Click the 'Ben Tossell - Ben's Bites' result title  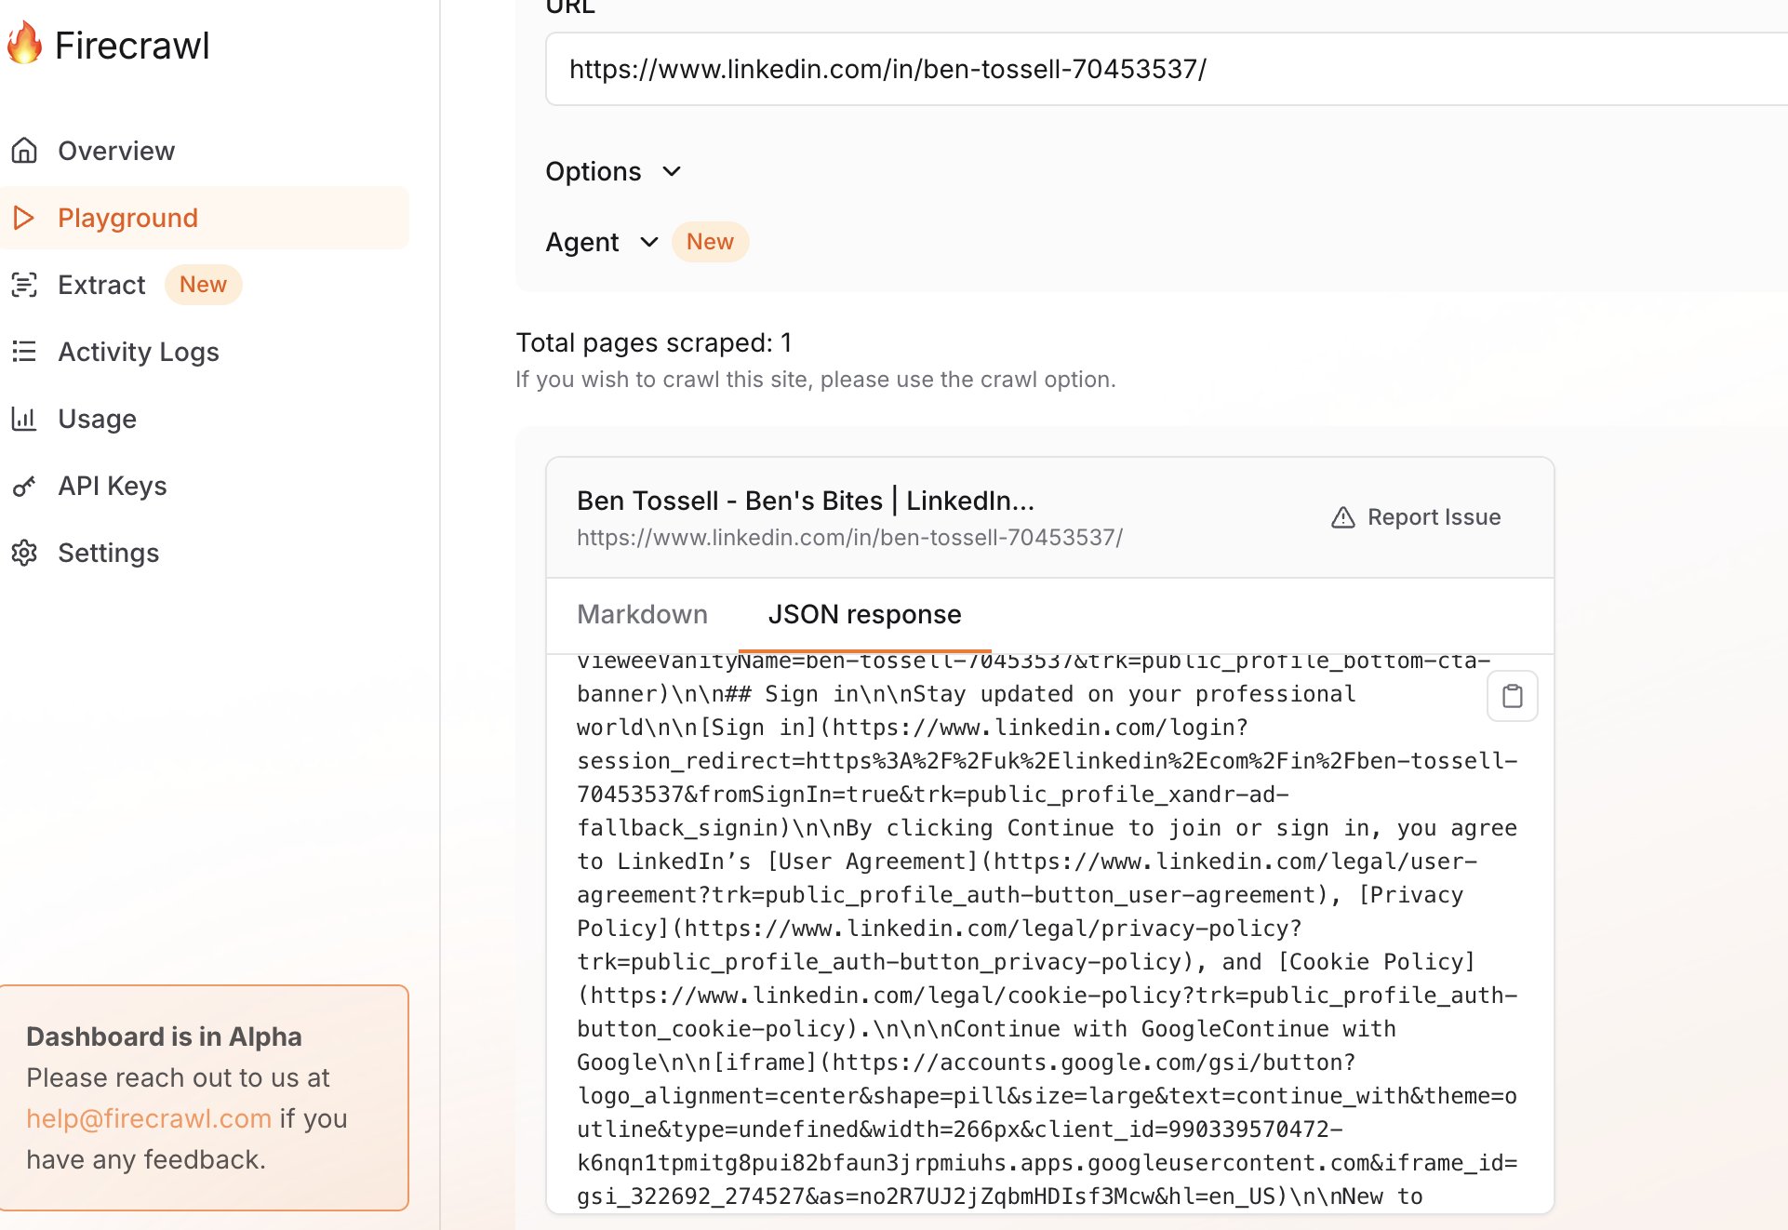806,501
